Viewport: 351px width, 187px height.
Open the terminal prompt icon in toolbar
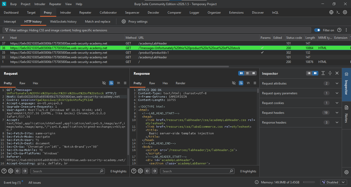click(338, 12)
